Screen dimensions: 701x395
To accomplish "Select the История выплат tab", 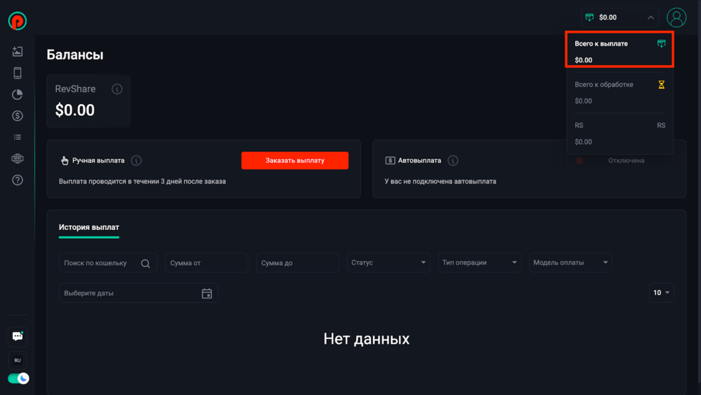I will coord(89,228).
